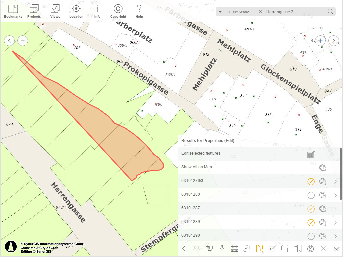The height and width of the screenshot is (257, 343).
Task: Expand details for parcel 63101289
Action: (336, 223)
